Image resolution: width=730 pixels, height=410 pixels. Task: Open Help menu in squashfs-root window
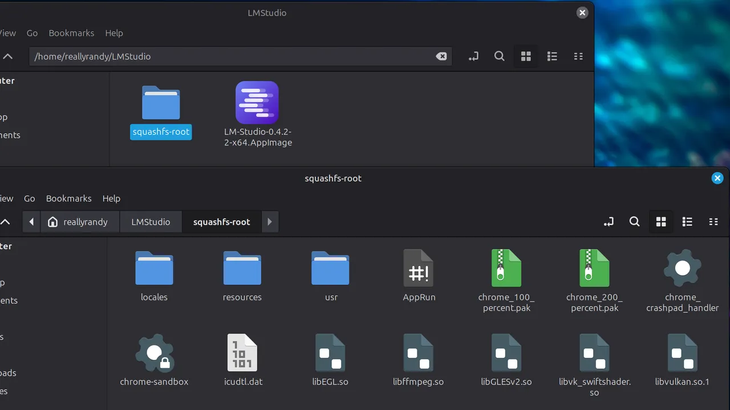point(111,198)
